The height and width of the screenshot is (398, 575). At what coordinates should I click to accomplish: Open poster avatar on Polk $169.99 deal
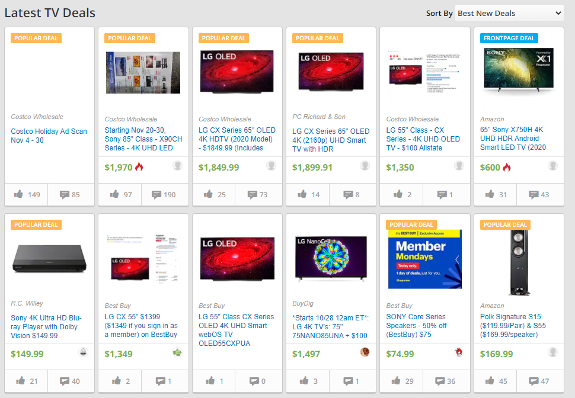(x=552, y=352)
